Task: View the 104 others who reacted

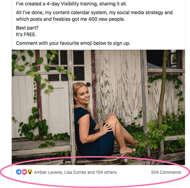Action: pos(106,172)
